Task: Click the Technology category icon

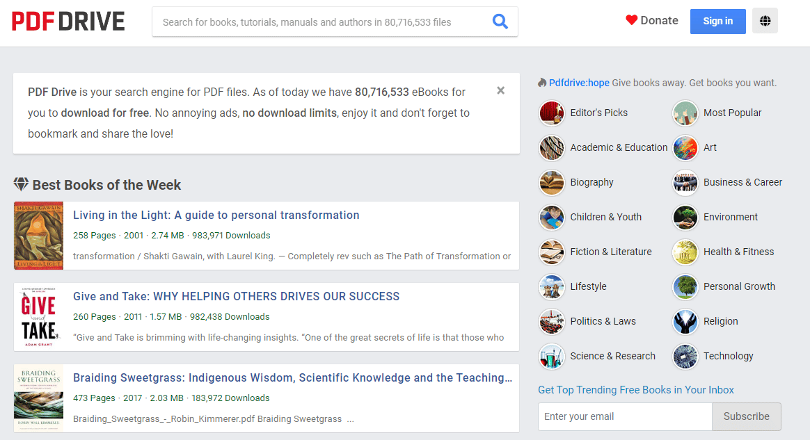Action: [685, 356]
